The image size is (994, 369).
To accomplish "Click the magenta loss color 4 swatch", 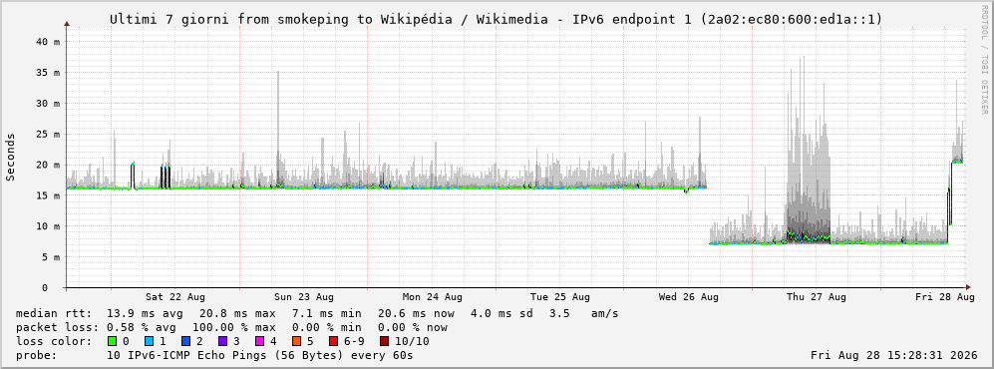I will pyautogui.click(x=258, y=341).
